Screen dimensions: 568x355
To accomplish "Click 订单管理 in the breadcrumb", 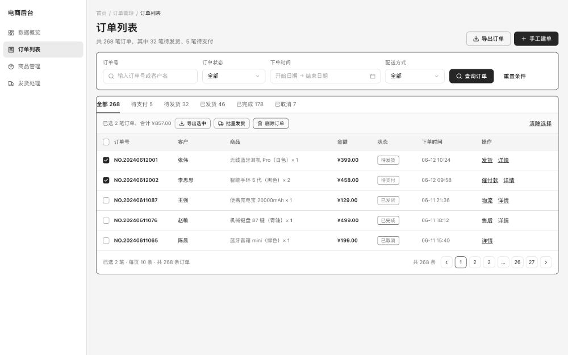I will click(x=123, y=14).
